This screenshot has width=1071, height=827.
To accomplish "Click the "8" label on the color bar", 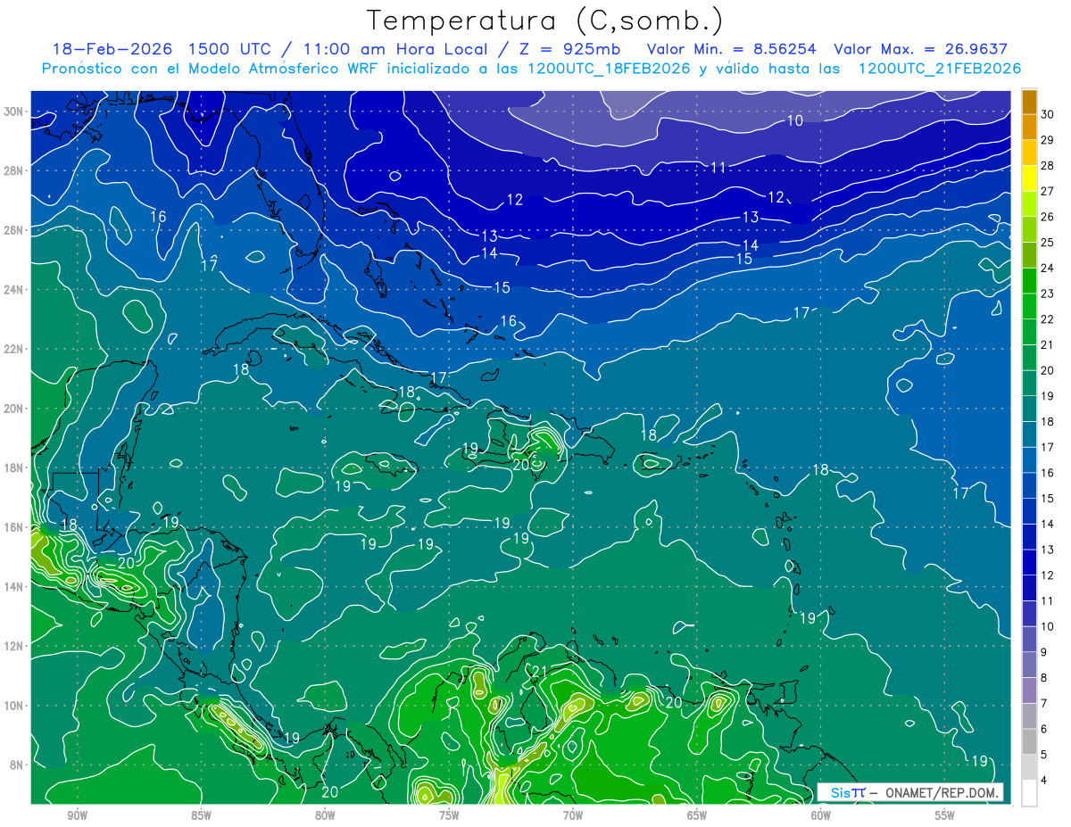I will (1044, 678).
